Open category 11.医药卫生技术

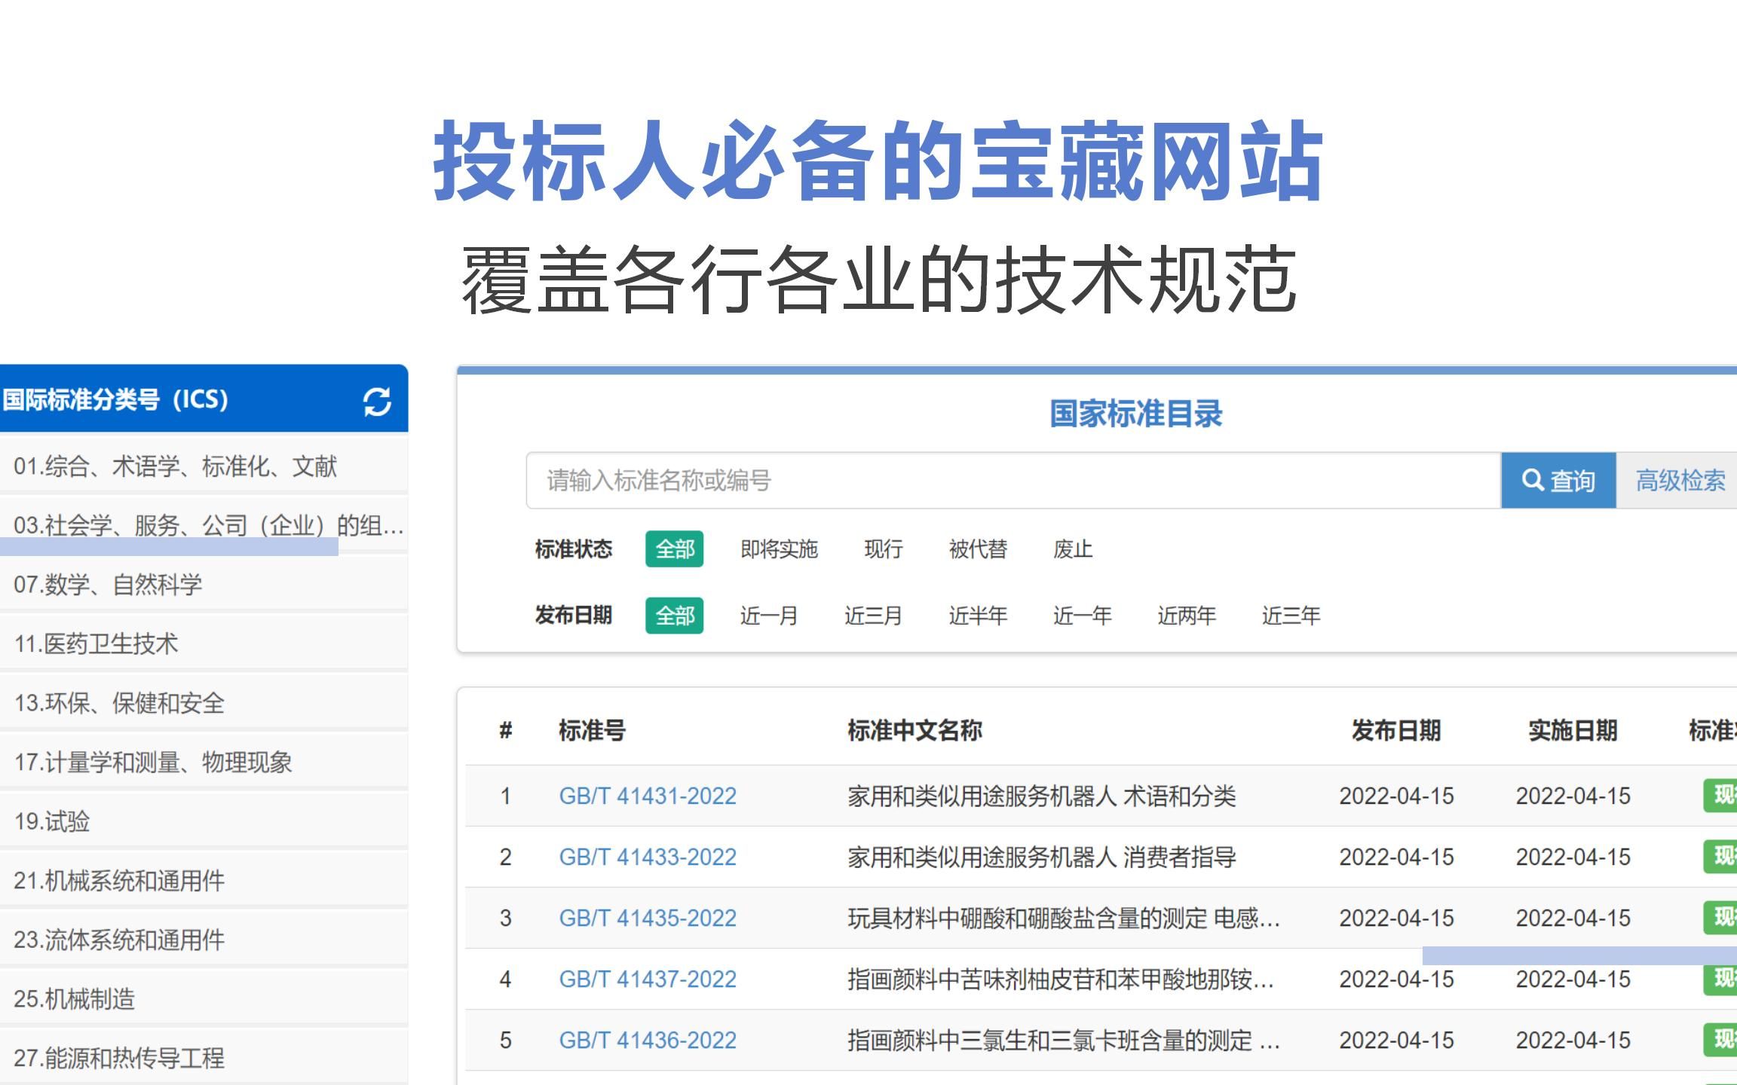pos(204,643)
